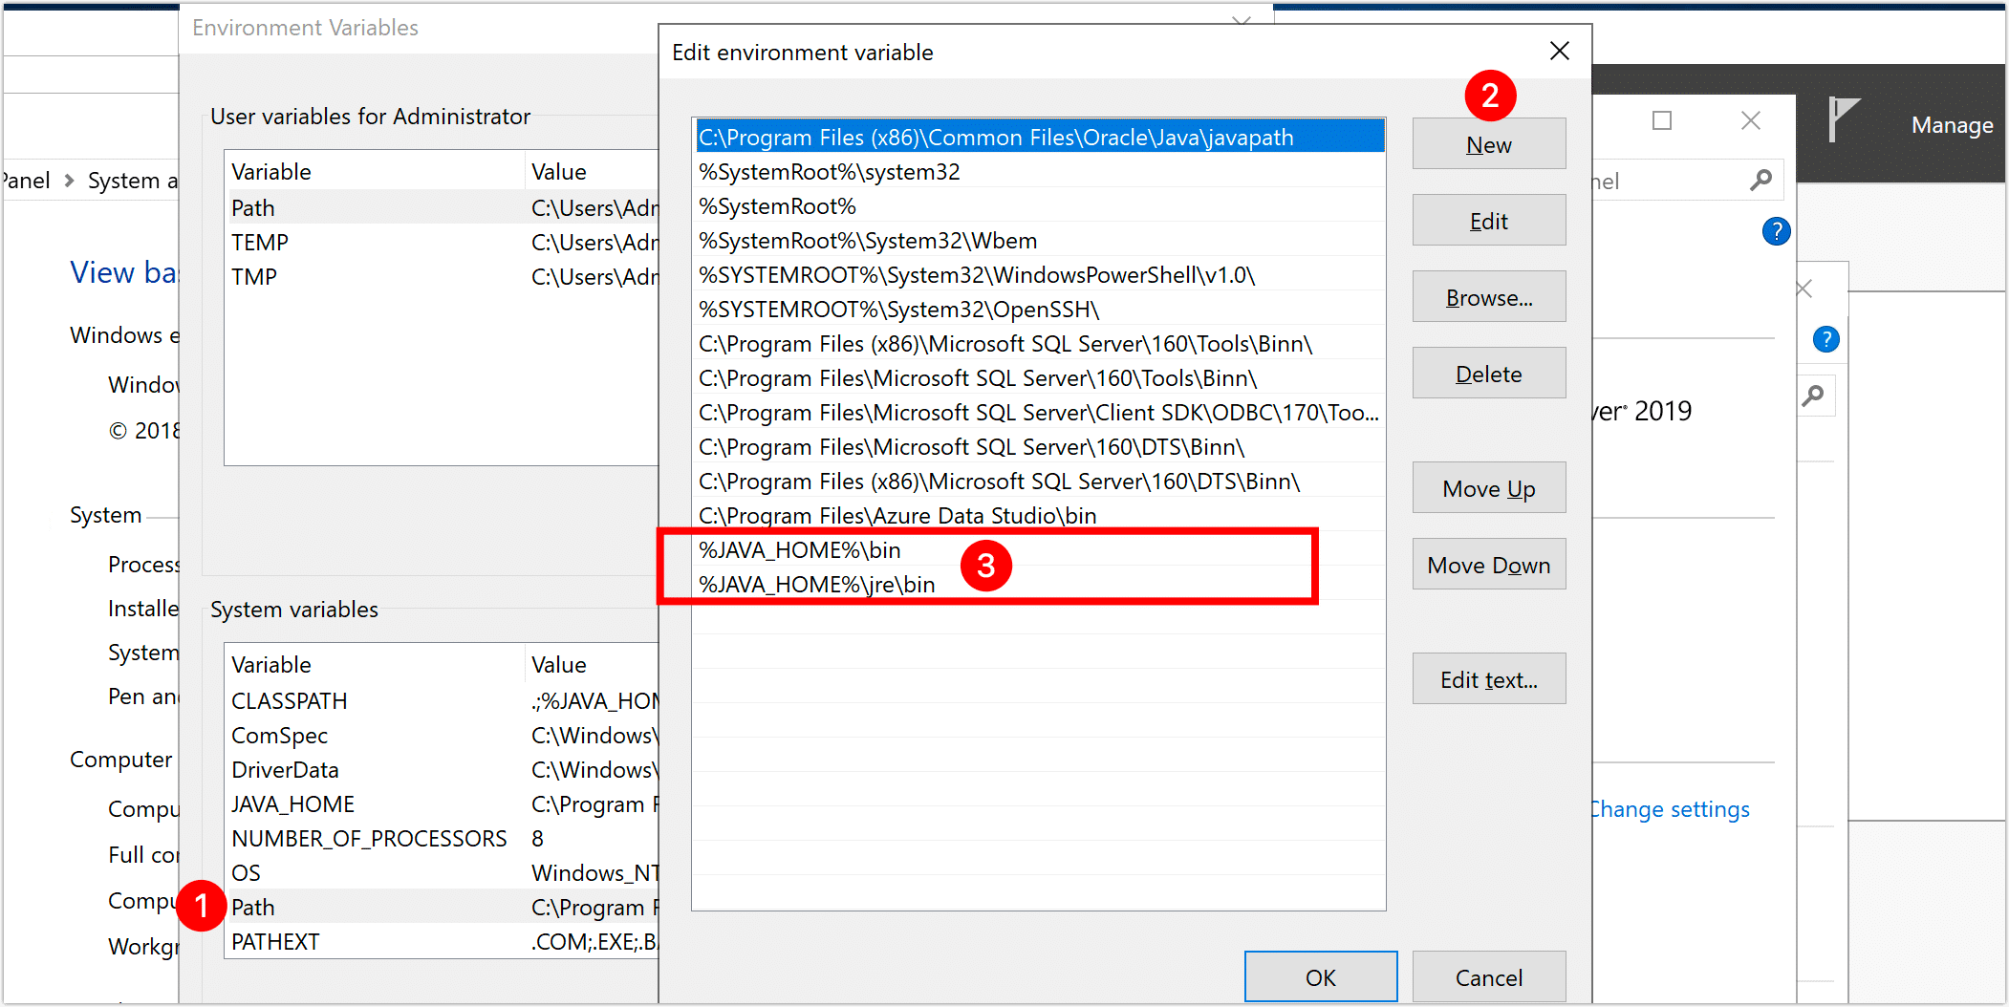
Task: Click the Edit button
Action: point(1487,220)
